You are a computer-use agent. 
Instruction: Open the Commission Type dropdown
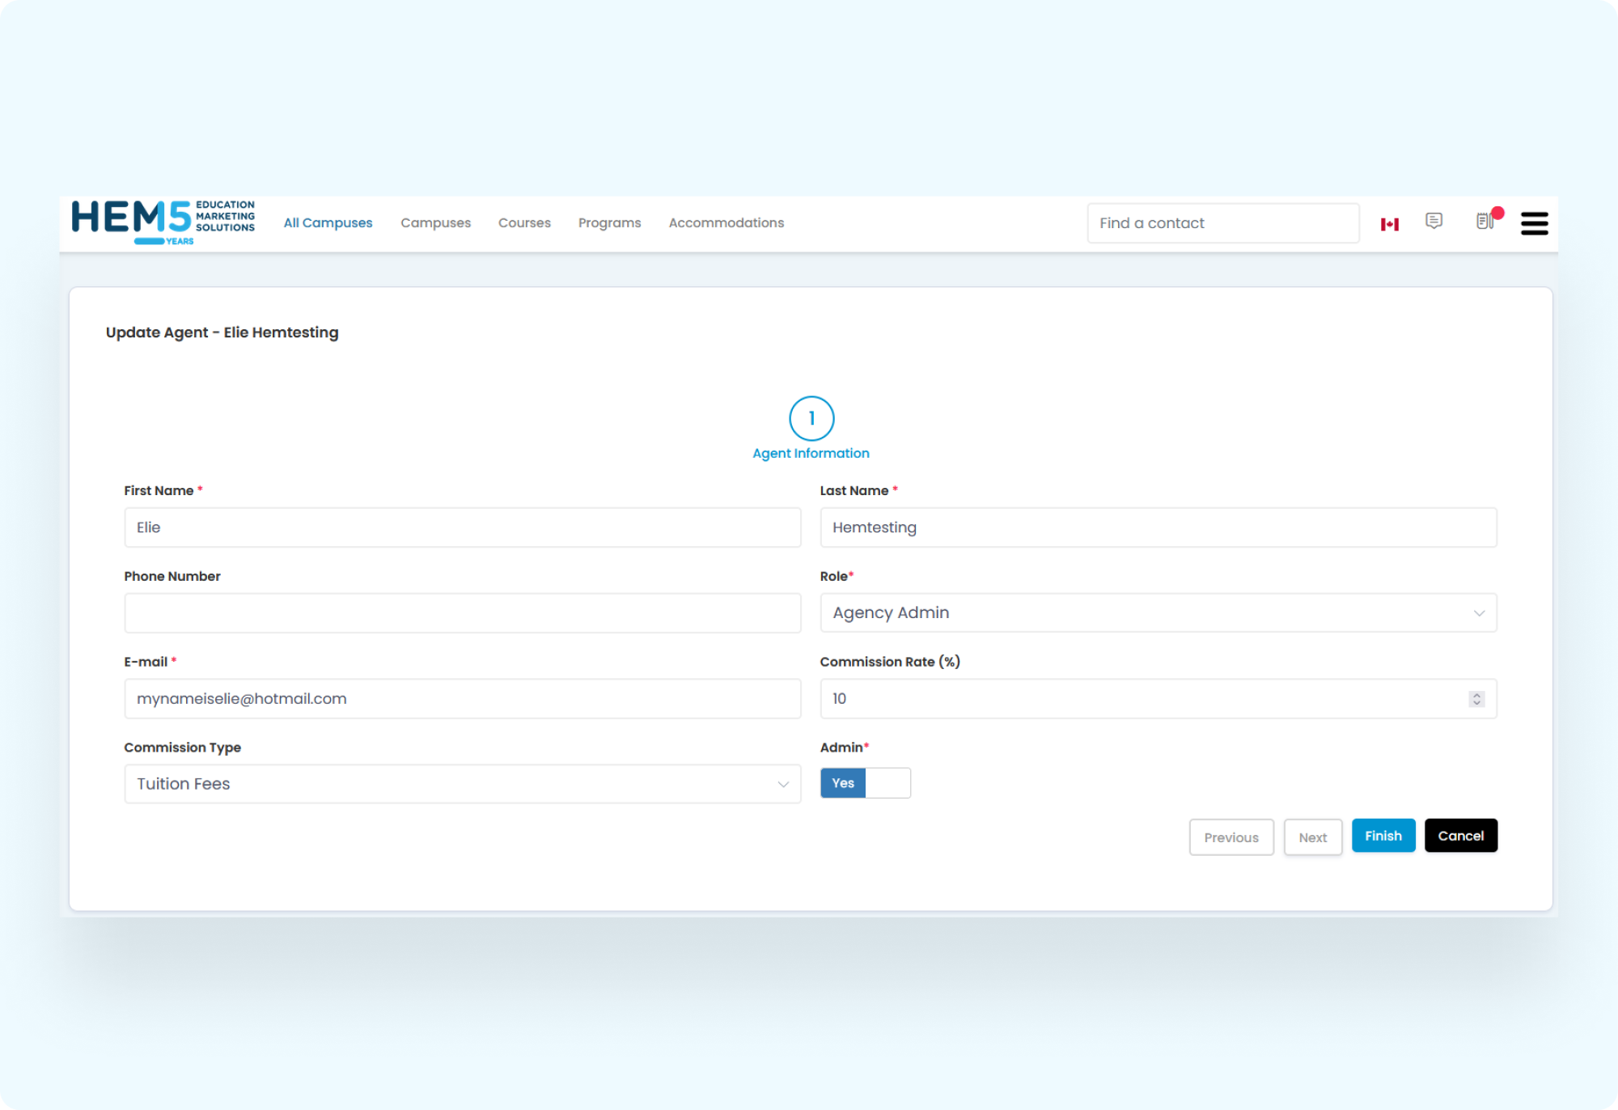click(x=462, y=784)
